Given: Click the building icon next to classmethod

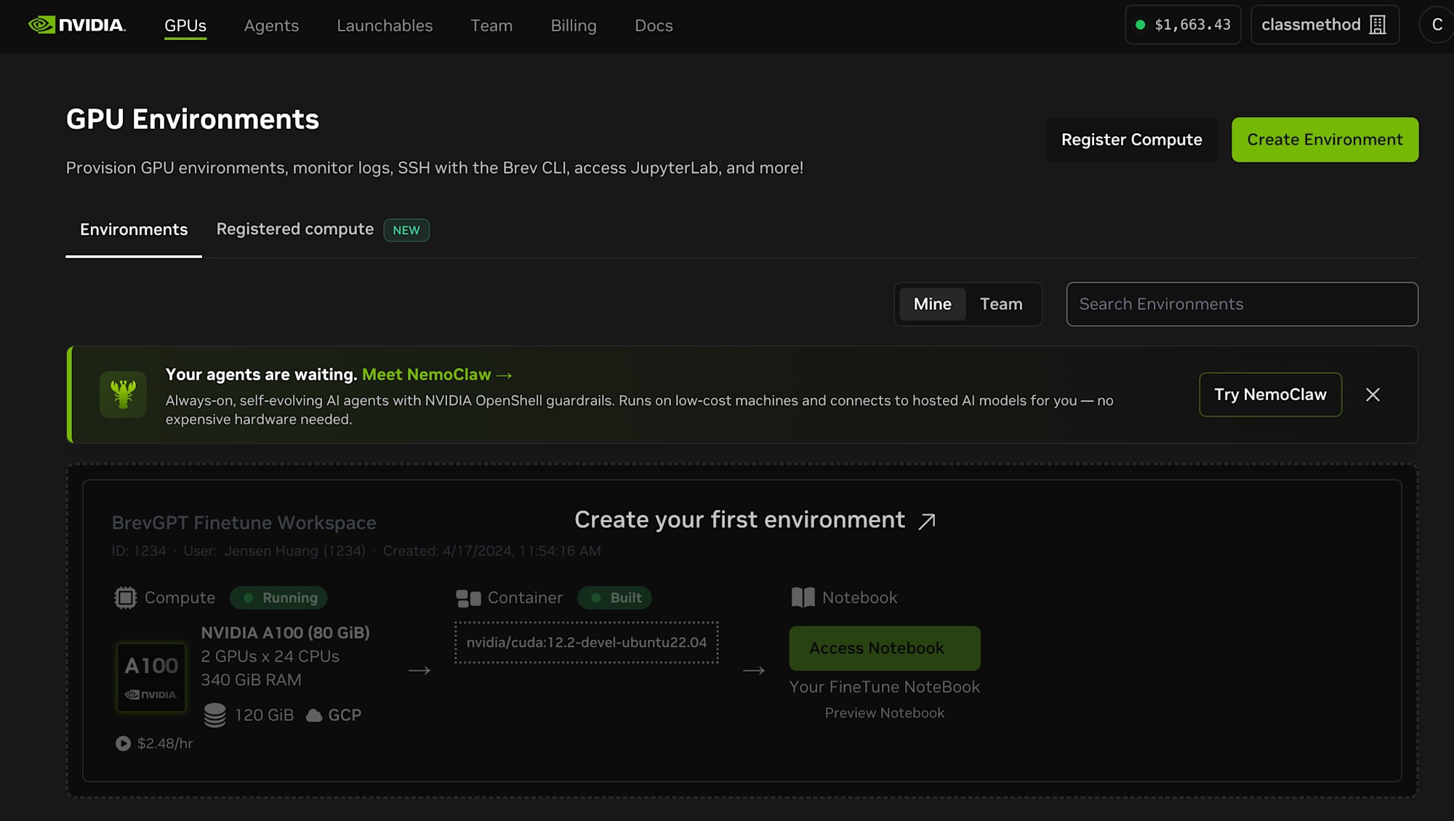Looking at the screenshot, I should [1377, 25].
